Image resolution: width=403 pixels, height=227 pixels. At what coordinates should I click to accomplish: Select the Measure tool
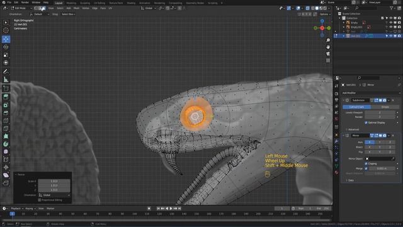click(6, 79)
